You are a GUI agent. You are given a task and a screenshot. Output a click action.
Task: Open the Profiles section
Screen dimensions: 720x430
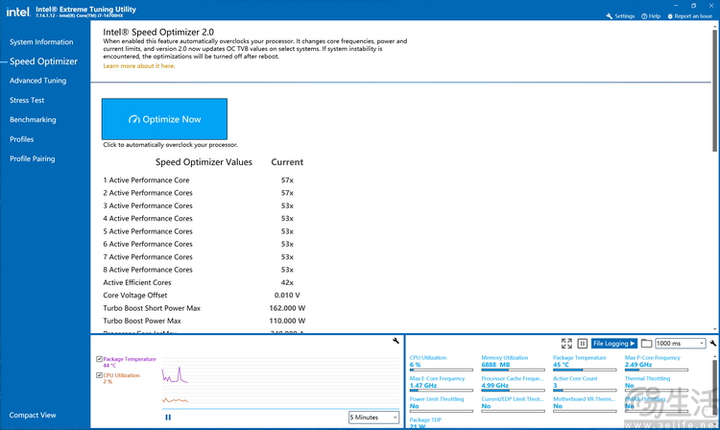pyautogui.click(x=21, y=139)
